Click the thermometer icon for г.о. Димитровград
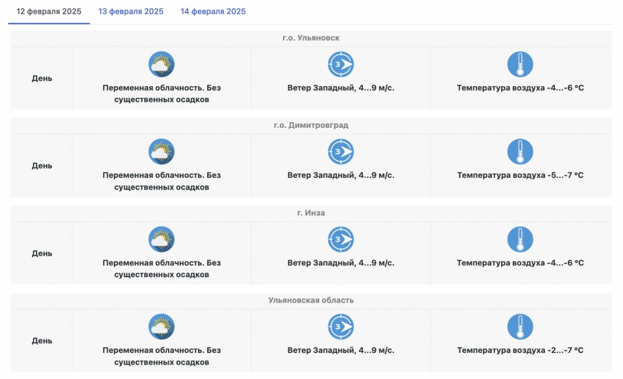 tap(520, 152)
